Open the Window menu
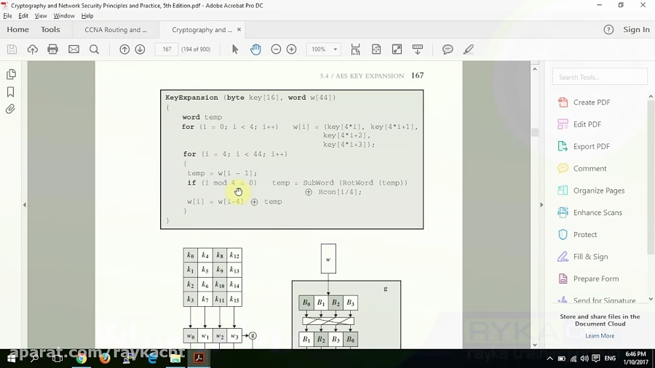 64,16
